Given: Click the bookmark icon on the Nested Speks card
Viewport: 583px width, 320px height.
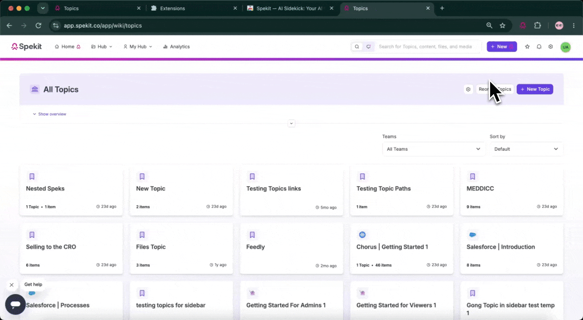Looking at the screenshot, I should [32, 176].
